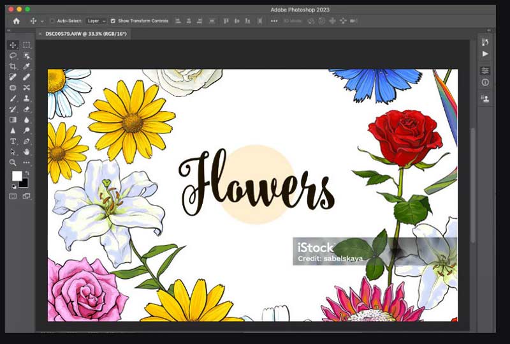Expand the right panel dock arrows
The height and width of the screenshot is (344, 510).
(489, 30)
